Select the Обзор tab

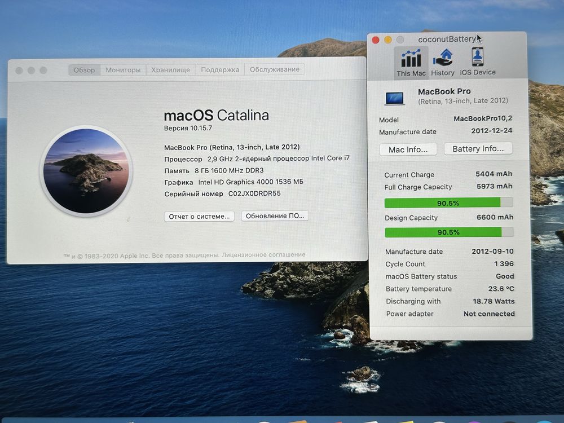tap(84, 70)
